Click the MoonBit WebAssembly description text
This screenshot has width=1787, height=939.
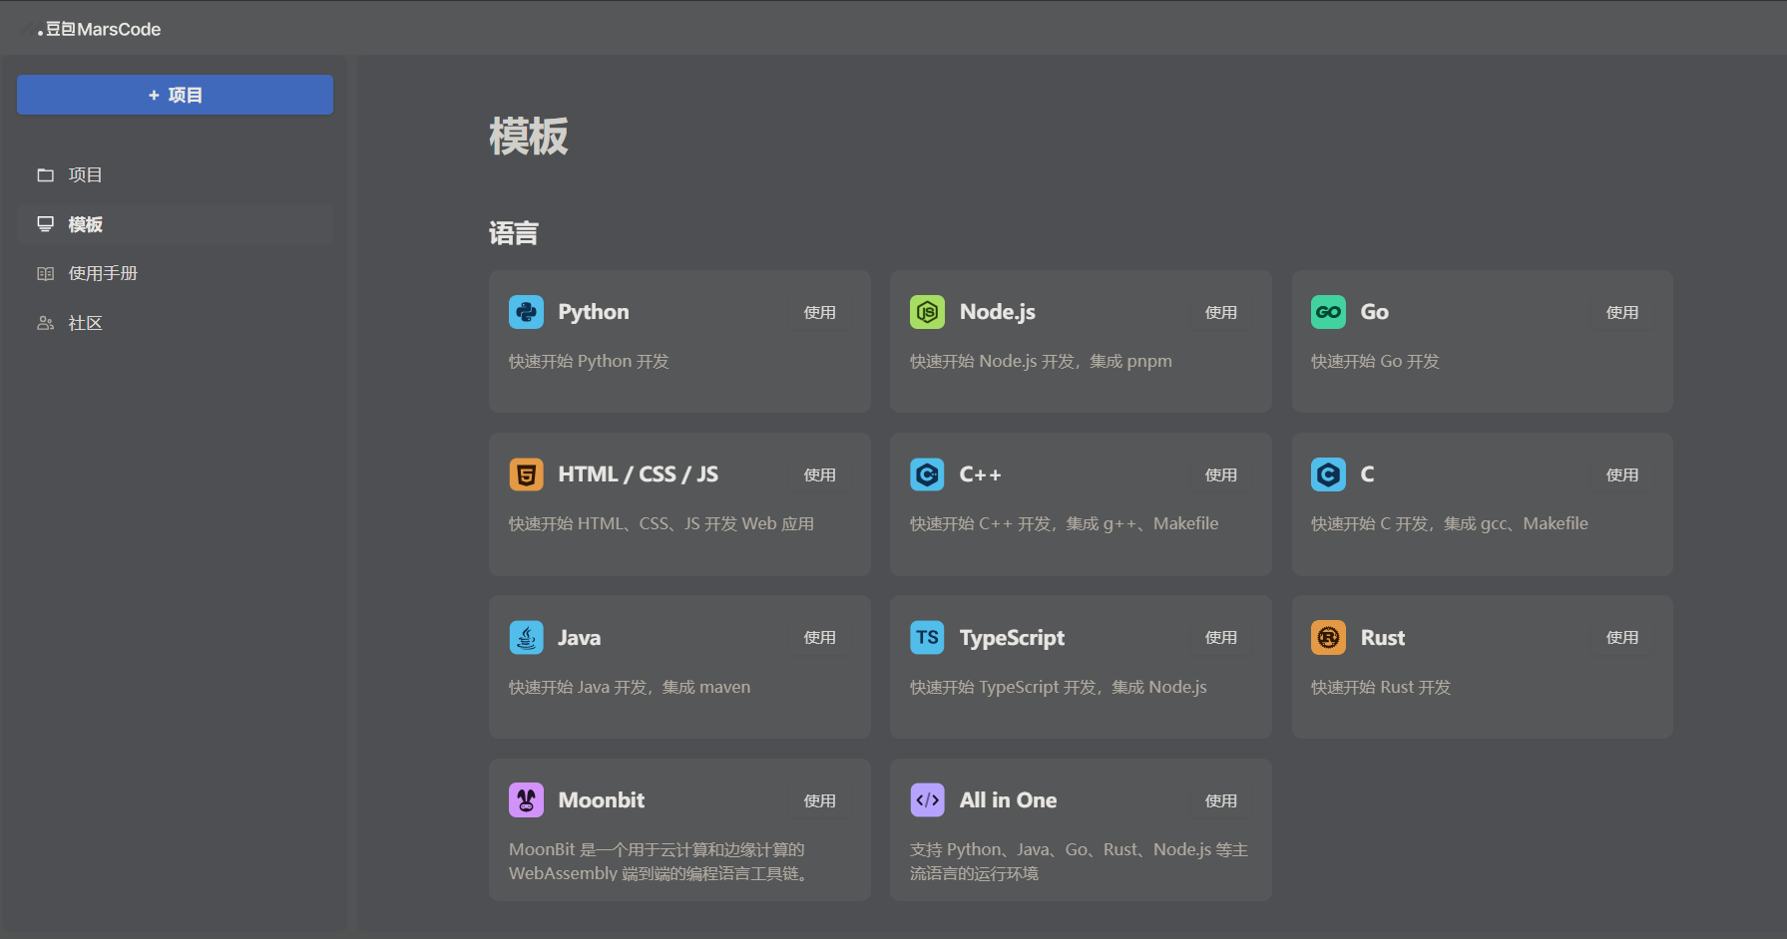659,861
